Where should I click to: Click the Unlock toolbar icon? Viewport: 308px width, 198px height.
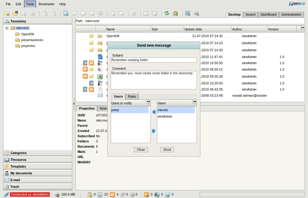pyautogui.click(x=54, y=13)
